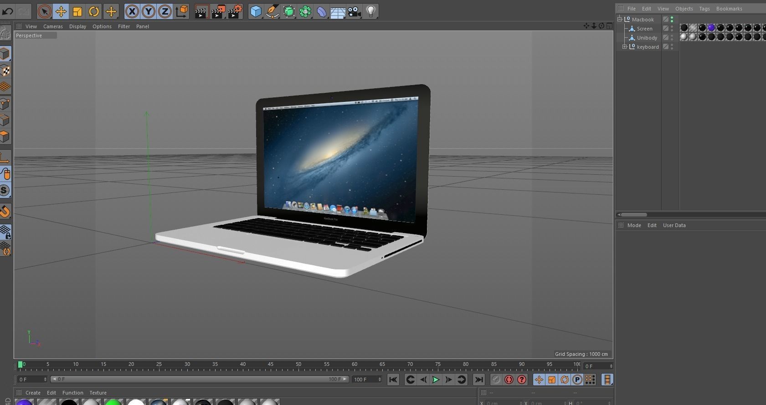Select first black material tag on Screen
766x405 pixels.
click(684, 28)
